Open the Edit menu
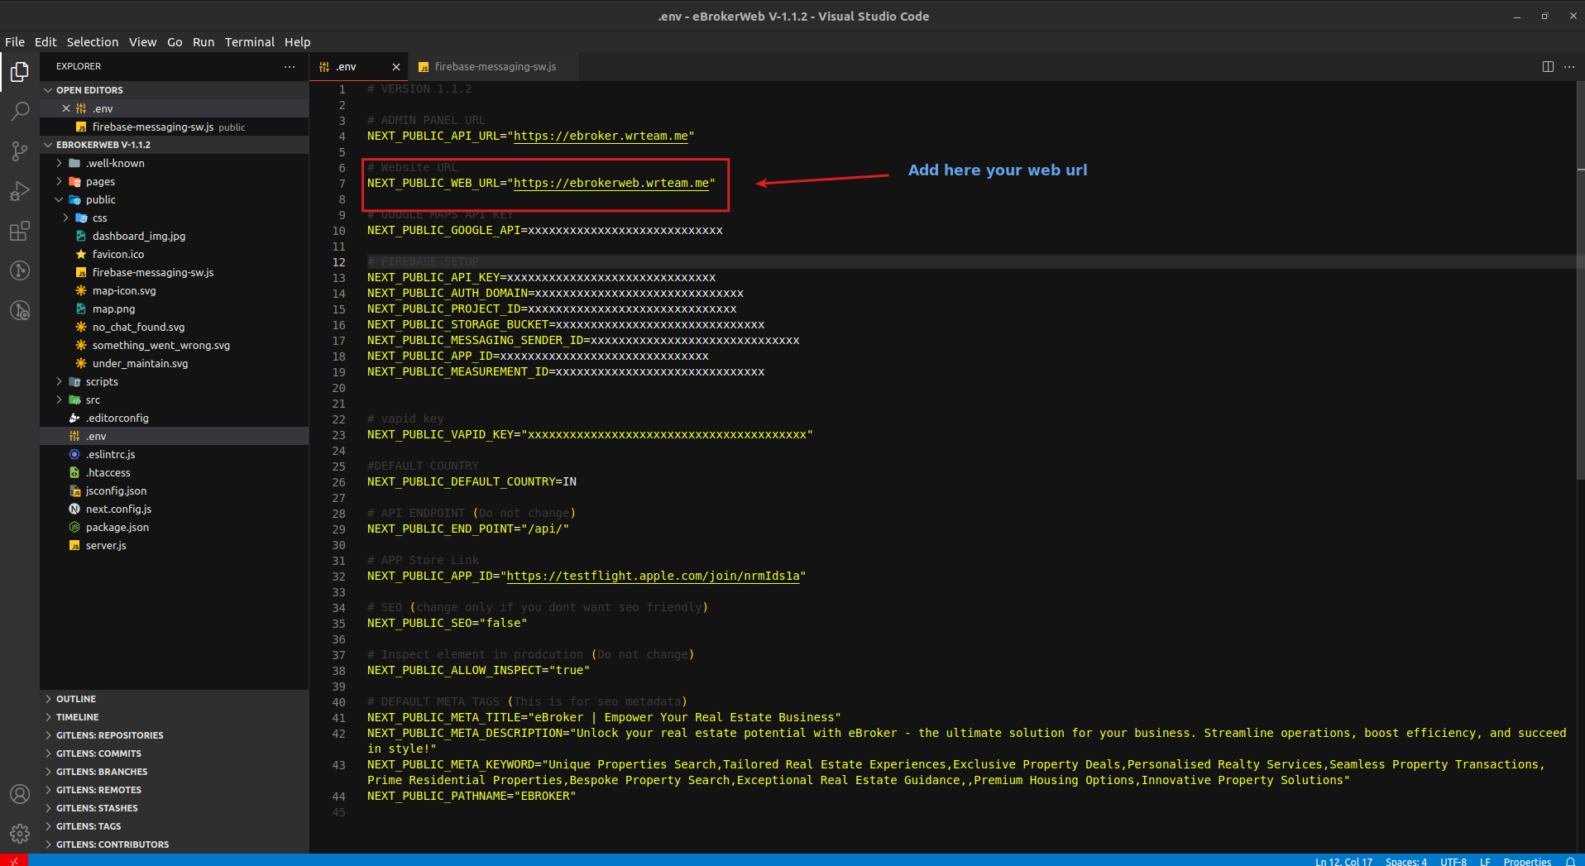1585x866 pixels. point(45,42)
